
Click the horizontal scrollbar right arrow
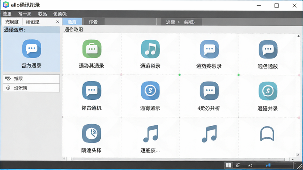[x=292, y=159]
